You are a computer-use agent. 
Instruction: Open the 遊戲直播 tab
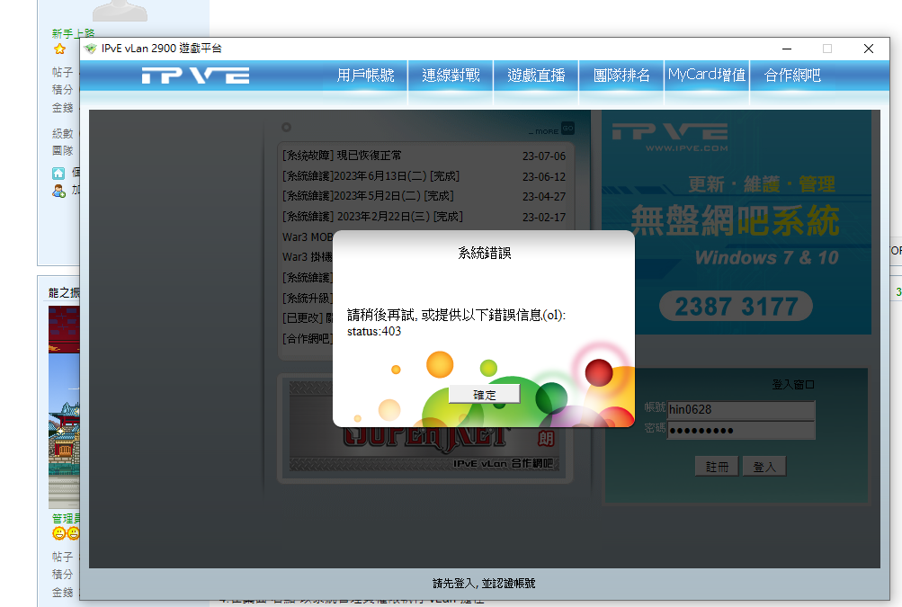coord(536,76)
